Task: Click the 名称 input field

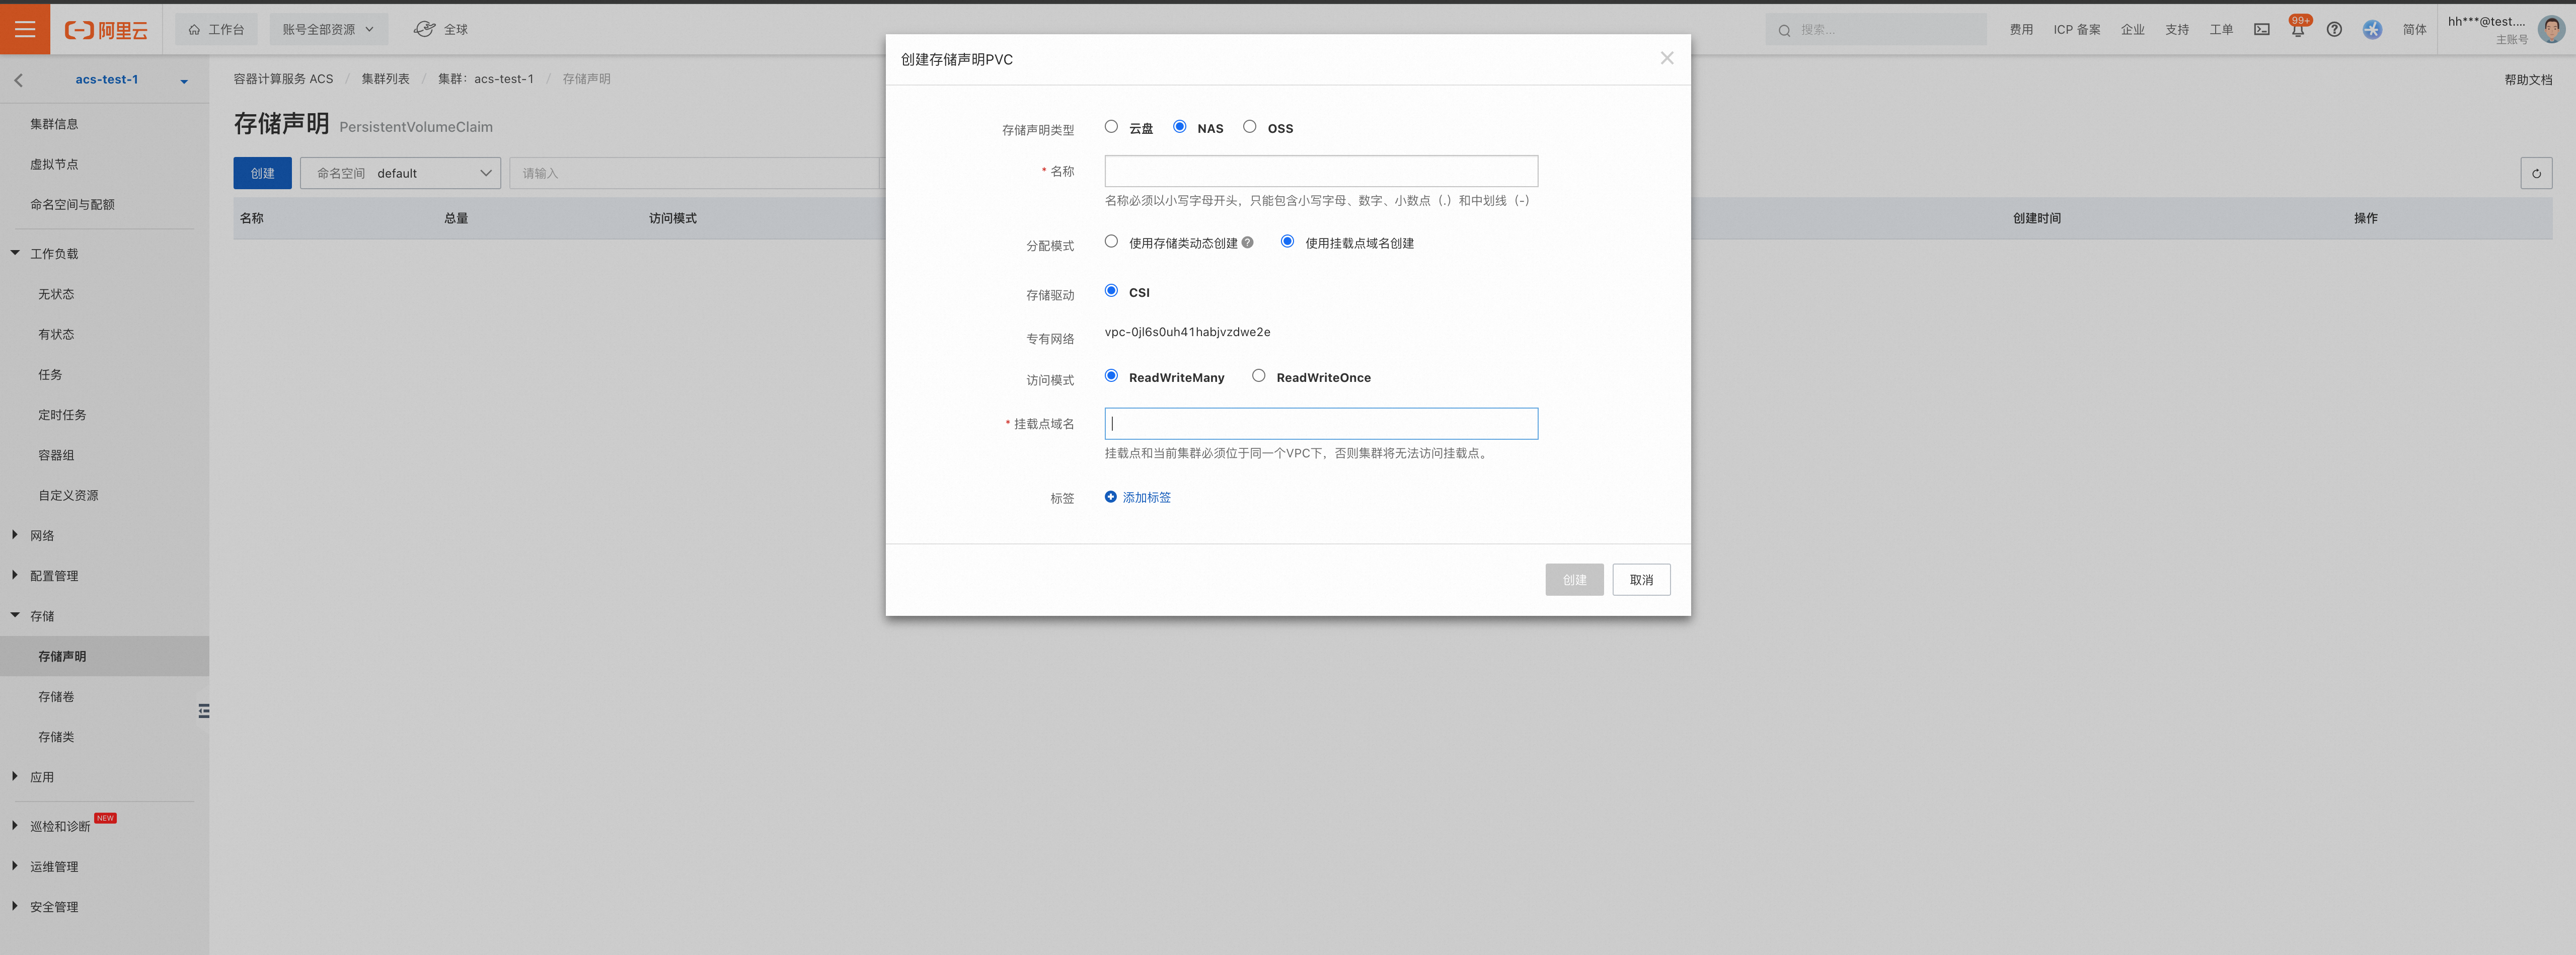Action: point(1320,171)
